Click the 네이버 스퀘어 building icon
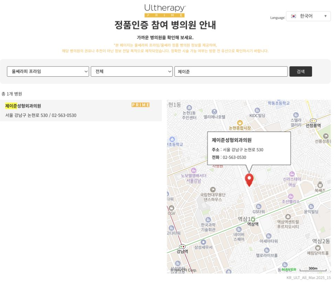The height and width of the screenshot is (287, 334). [x=239, y=229]
